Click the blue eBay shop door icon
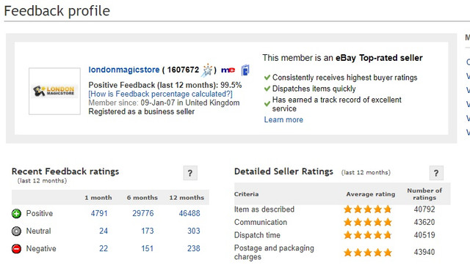The height and width of the screenshot is (271, 470). click(245, 70)
